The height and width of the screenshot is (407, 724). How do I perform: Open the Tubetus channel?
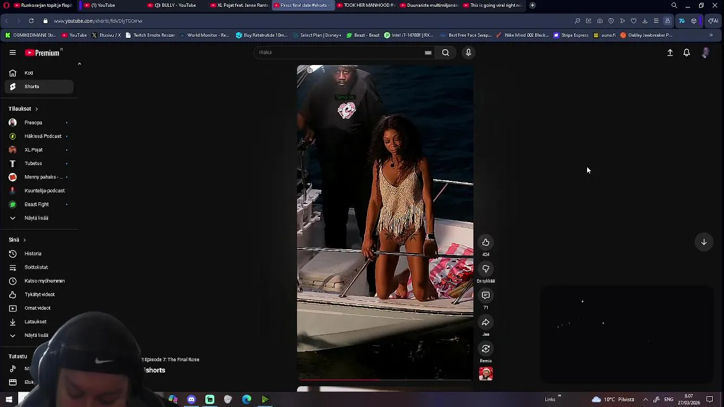(39, 163)
